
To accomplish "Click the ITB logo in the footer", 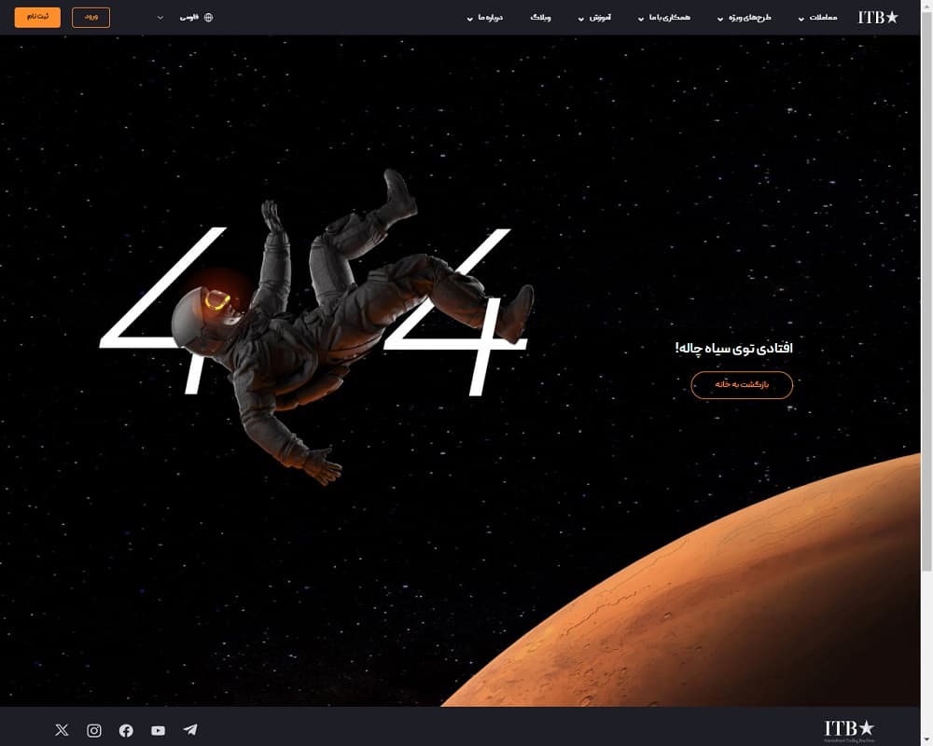I will 849,730.
